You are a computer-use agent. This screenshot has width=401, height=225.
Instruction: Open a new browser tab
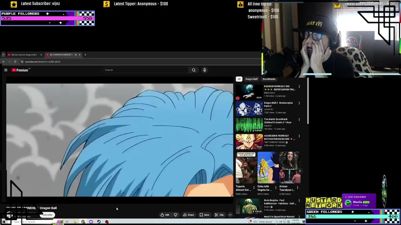(x=85, y=55)
